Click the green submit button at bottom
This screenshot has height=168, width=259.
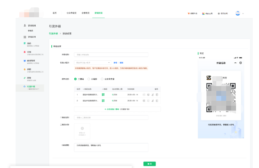[x=149, y=163]
